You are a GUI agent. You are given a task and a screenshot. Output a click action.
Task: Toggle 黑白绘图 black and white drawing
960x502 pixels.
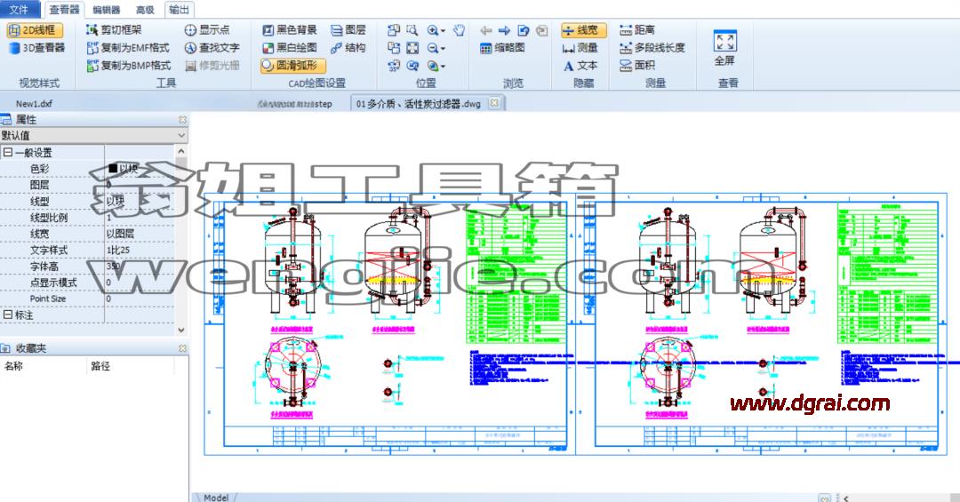[290, 47]
